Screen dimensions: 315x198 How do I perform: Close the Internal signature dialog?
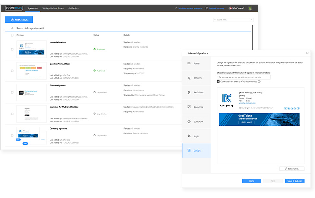click(x=307, y=53)
